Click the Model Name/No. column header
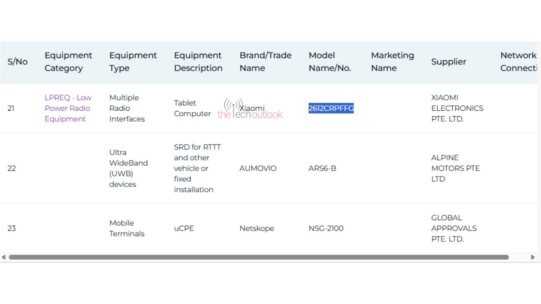The width and height of the screenshot is (541, 304). [330, 62]
